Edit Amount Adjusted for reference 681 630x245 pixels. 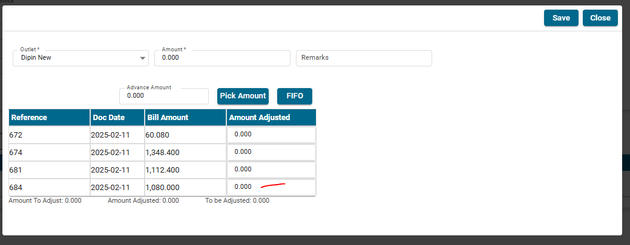[x=271, y=170]
